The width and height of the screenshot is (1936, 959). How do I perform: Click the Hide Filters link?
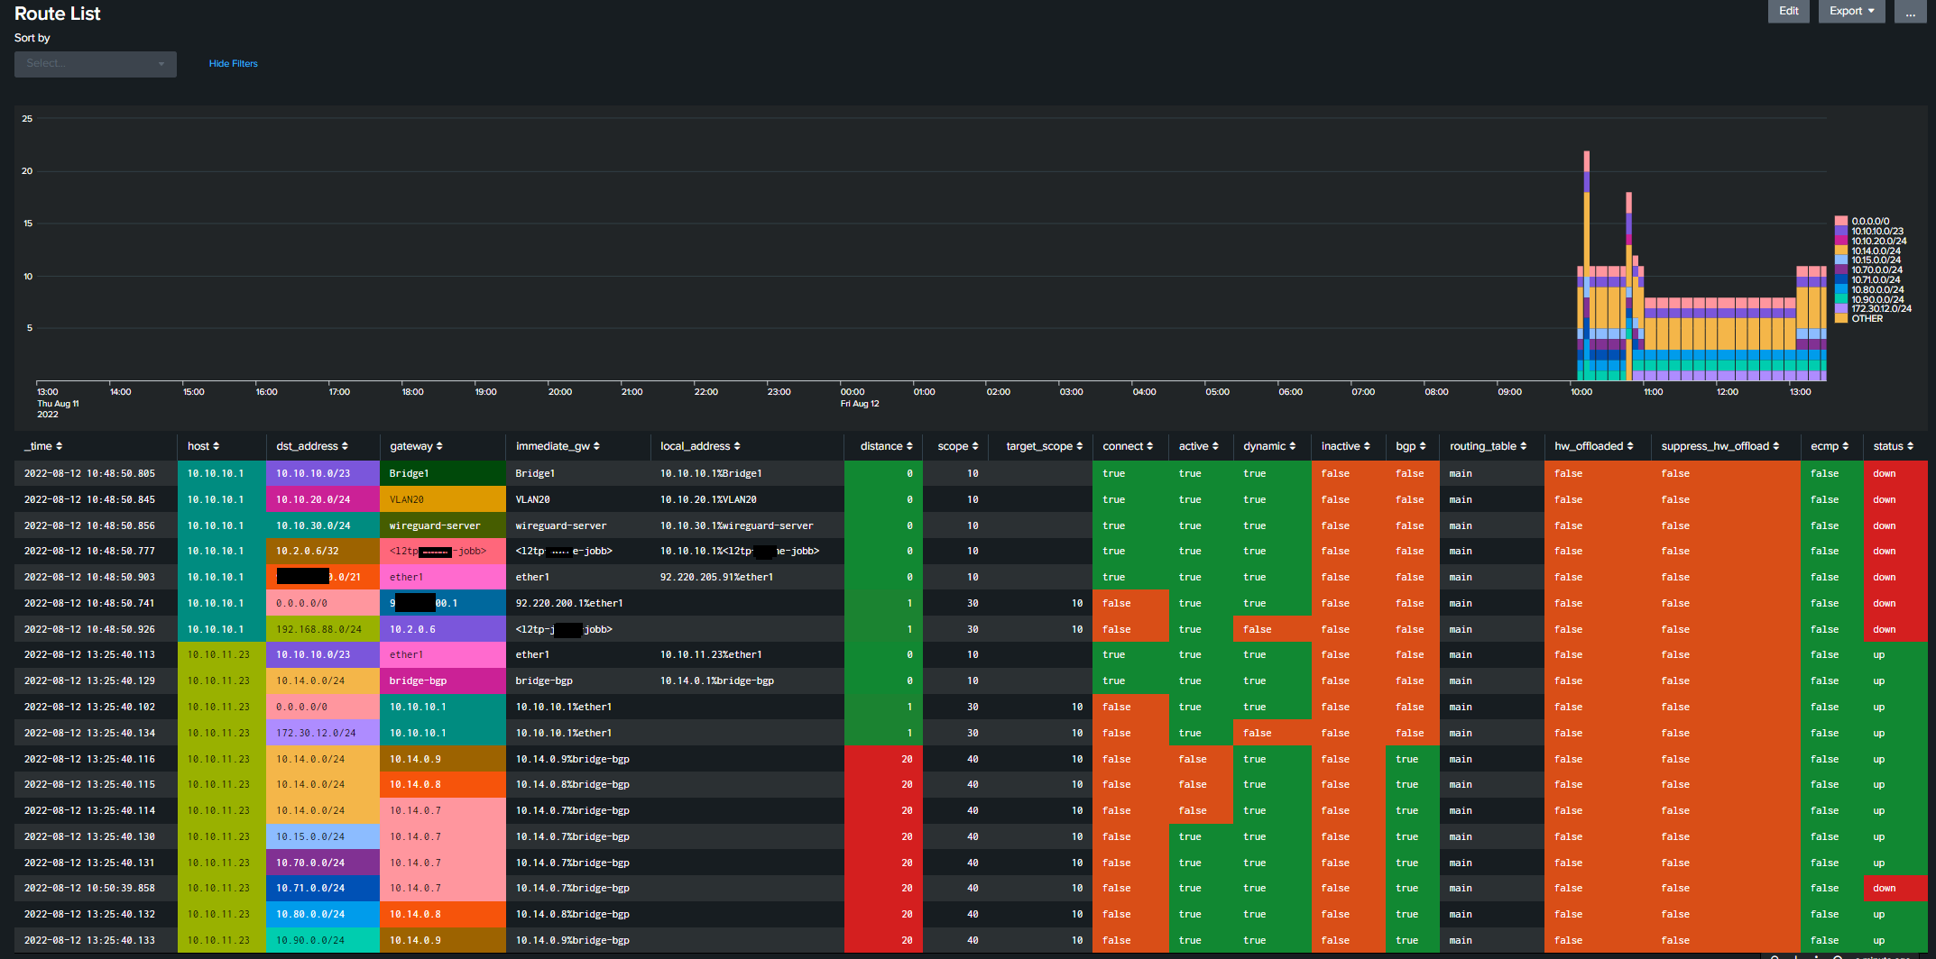point(233,63)
